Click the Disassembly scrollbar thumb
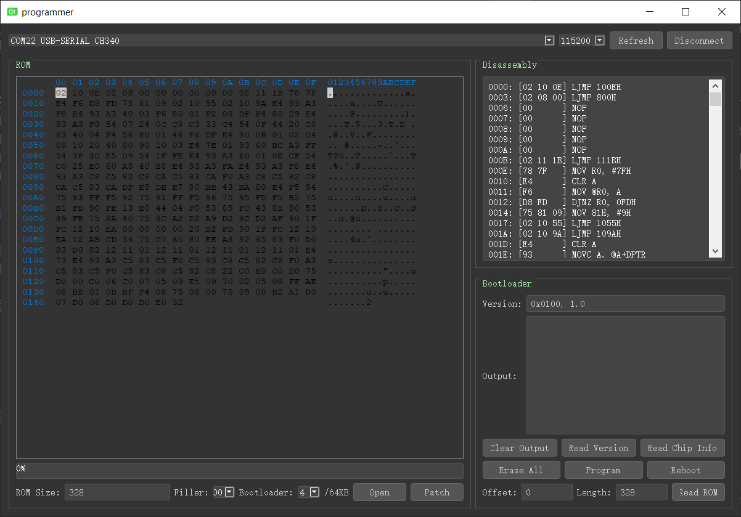The image size is (741, 517). [715, 99]
